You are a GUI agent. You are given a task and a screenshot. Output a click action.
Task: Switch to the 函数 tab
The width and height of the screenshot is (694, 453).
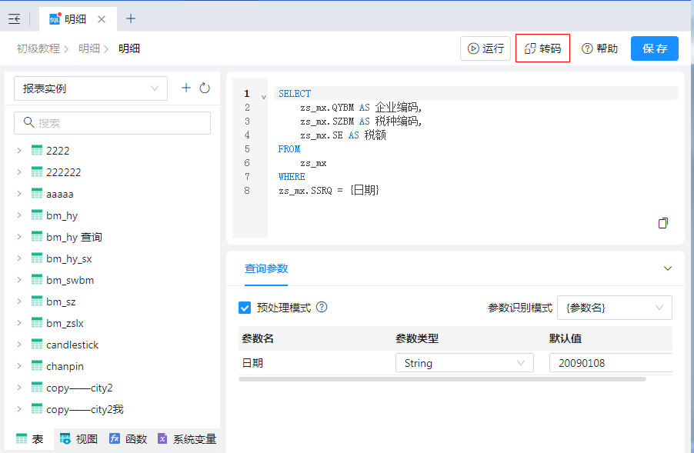128,439
